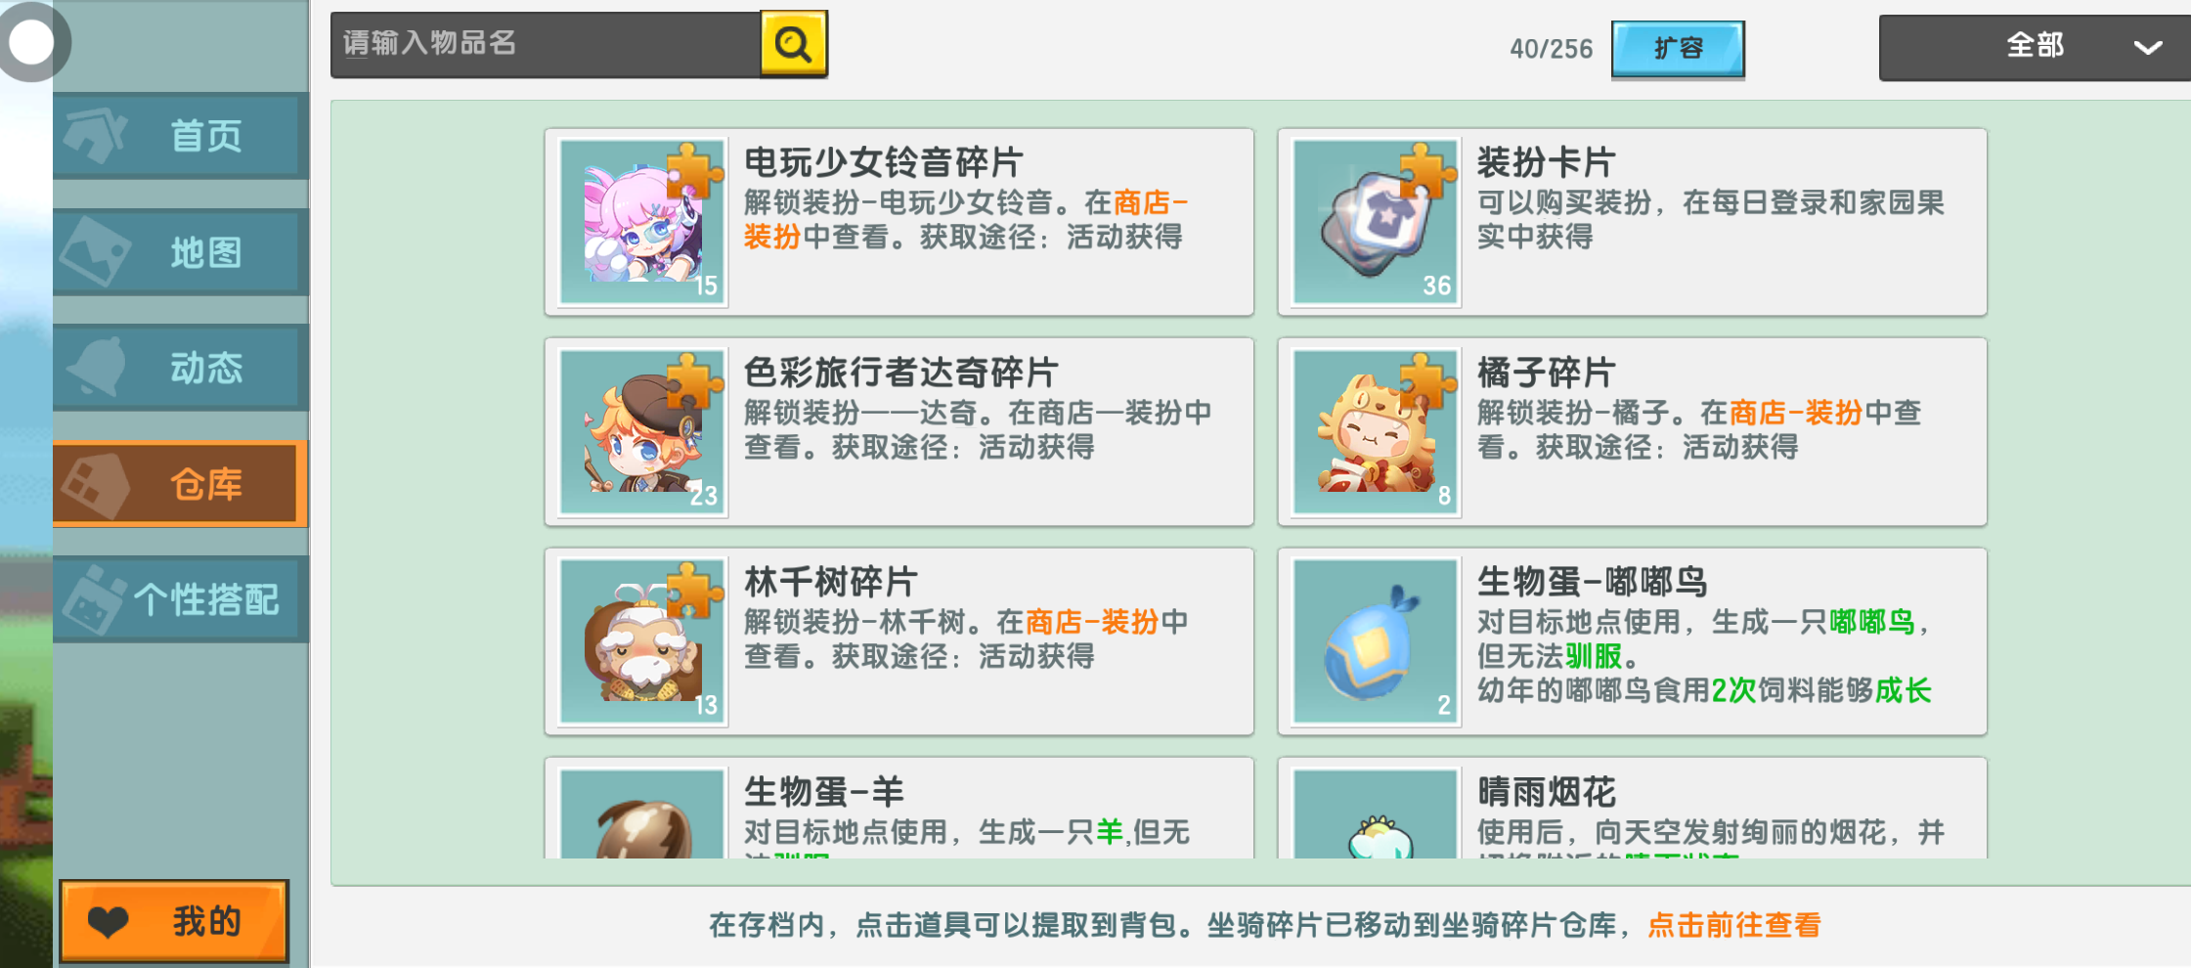Screen dimensions: 2191x968
Task: Open the 全部 category filter dropdown
Action: 2035,47
